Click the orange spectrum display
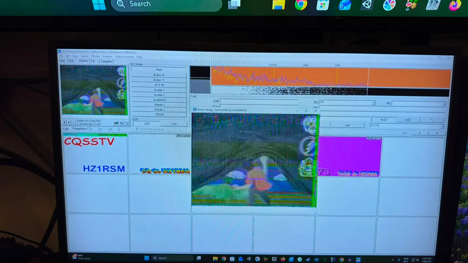The width and height of the screenshot is (468, 263). [331, 77]
